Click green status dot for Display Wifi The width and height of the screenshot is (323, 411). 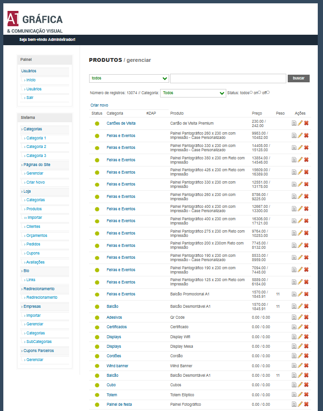(x=97, y=337)
